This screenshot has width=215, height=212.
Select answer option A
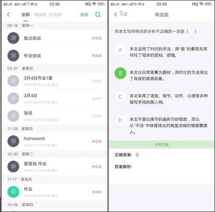(x=120, y=50)
